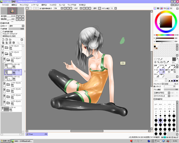The image size is (179, 143).
Task: Choose the pencil brush tool
Action: point(156,67)
